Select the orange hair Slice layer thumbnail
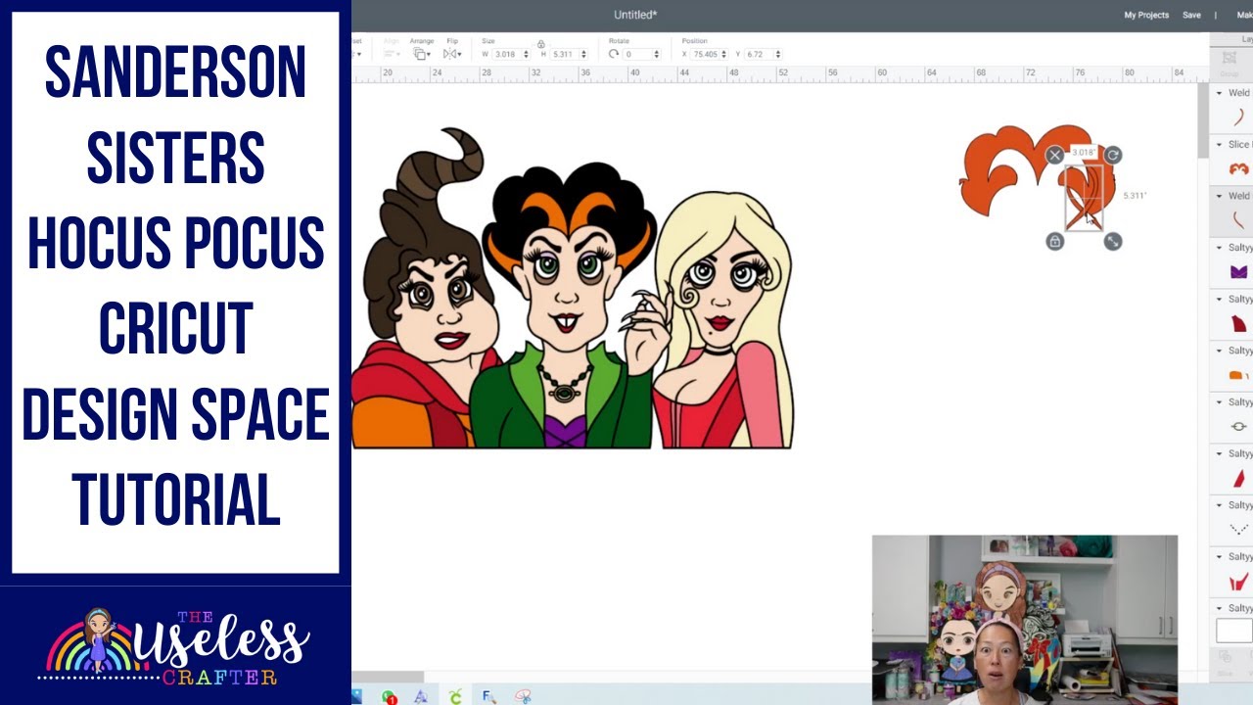Image resolution: width=1253 pixels, height=705 pixels. point(1238,169)
